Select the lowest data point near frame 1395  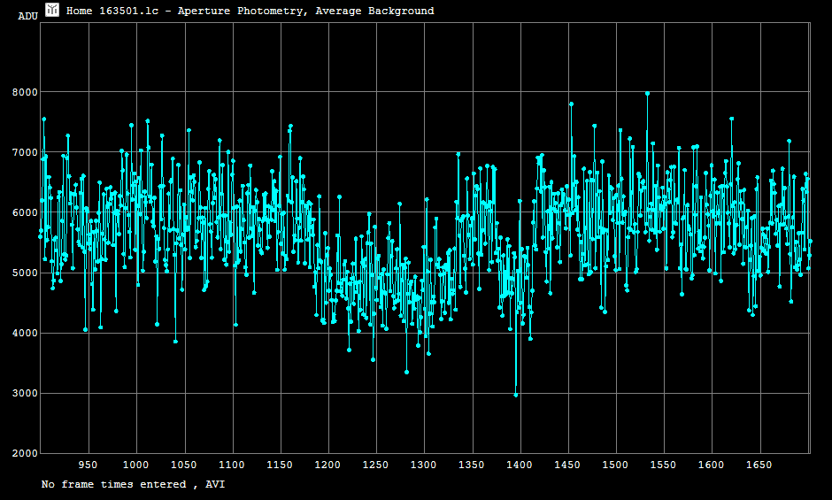(516, 395)
